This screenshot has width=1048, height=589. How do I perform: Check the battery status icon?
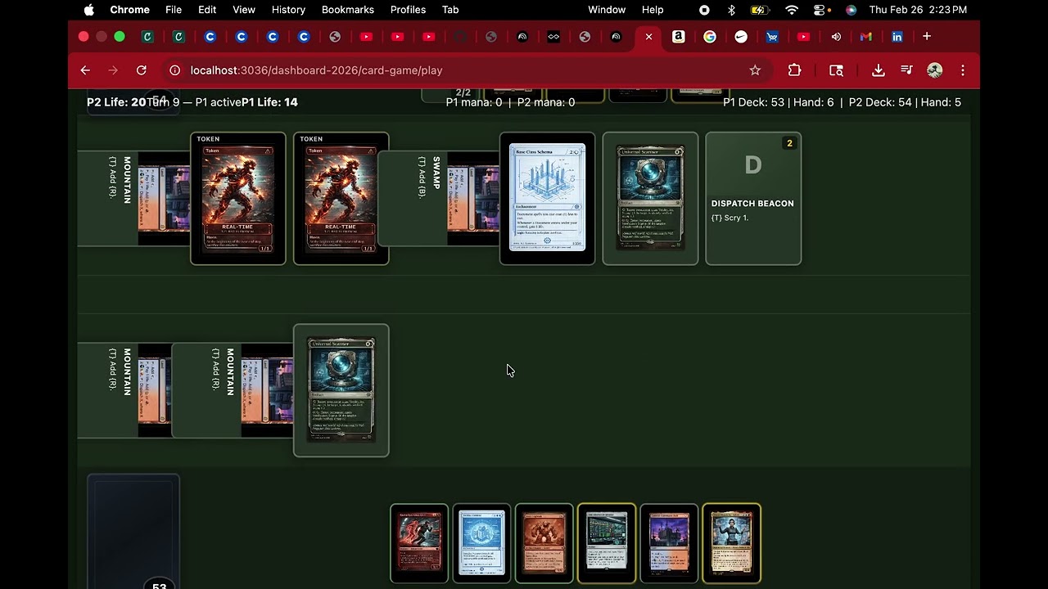pyautogui.click(x=760, y=10)
